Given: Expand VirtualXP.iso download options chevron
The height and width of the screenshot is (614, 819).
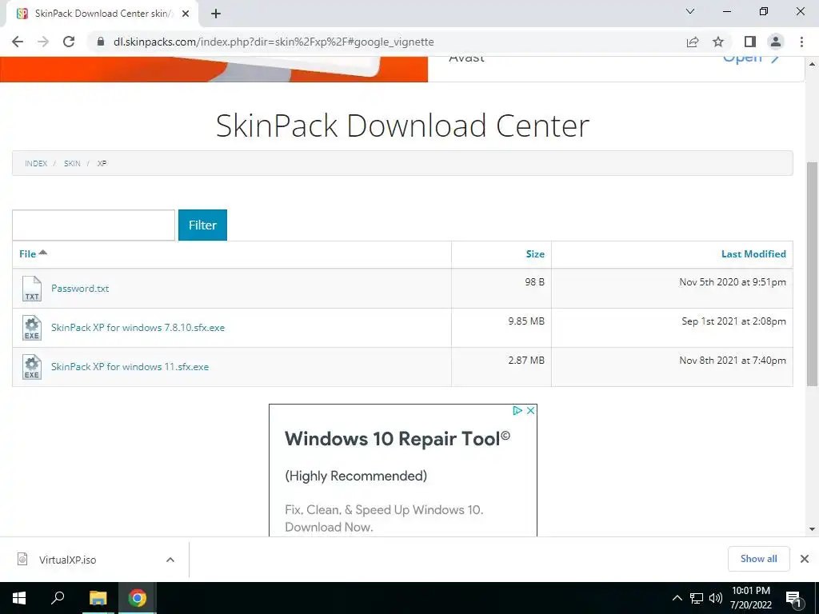Looking at the screenshot, I should (x=170, y=560).
